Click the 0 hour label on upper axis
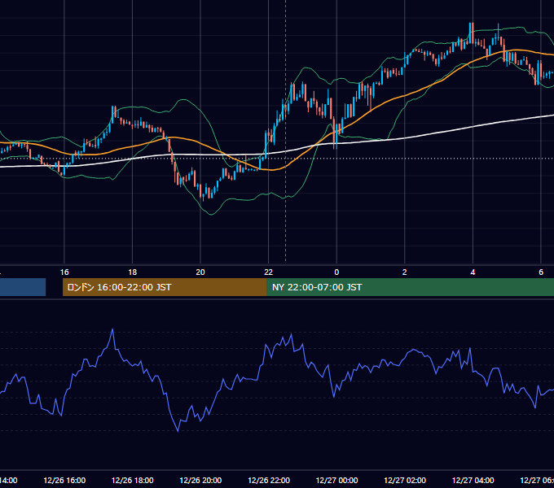Viewport: 554px width, 488px height. 336,272
